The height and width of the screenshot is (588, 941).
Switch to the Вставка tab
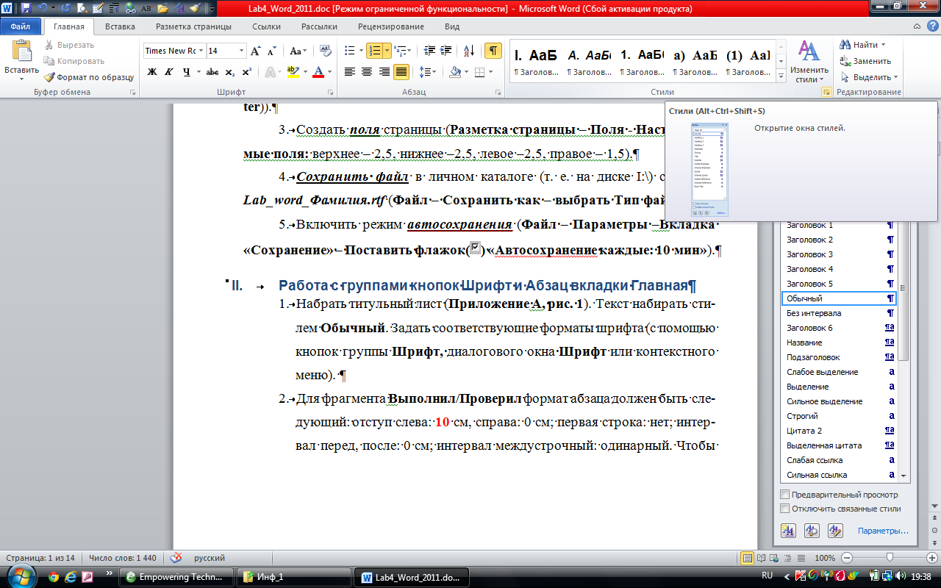tap(120, 26)
